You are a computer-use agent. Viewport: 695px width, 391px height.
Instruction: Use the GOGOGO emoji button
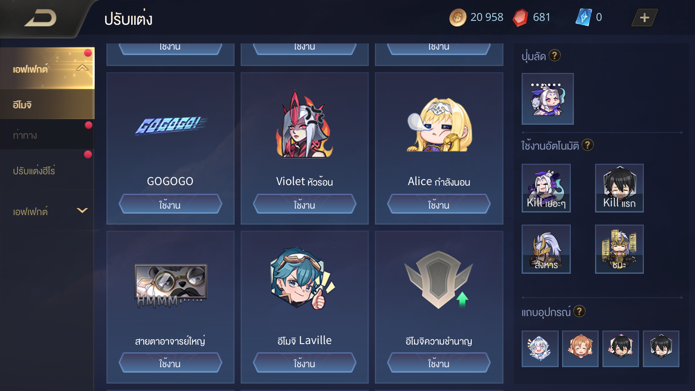click(x=170, y=204)
